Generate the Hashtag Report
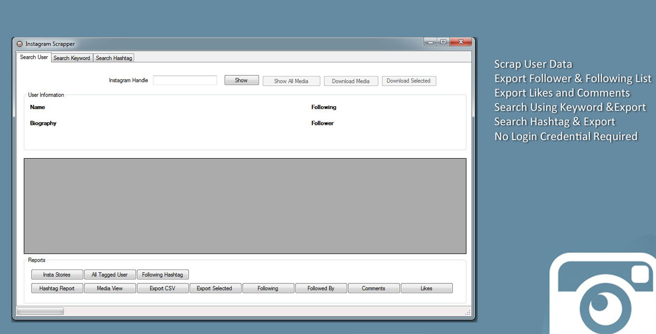Image resolution: width=656 pixels, height=334 pixels. [57, 288]
